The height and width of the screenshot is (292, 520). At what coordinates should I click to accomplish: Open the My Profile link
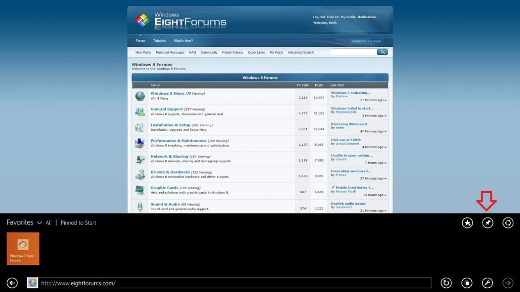(348, 17)
